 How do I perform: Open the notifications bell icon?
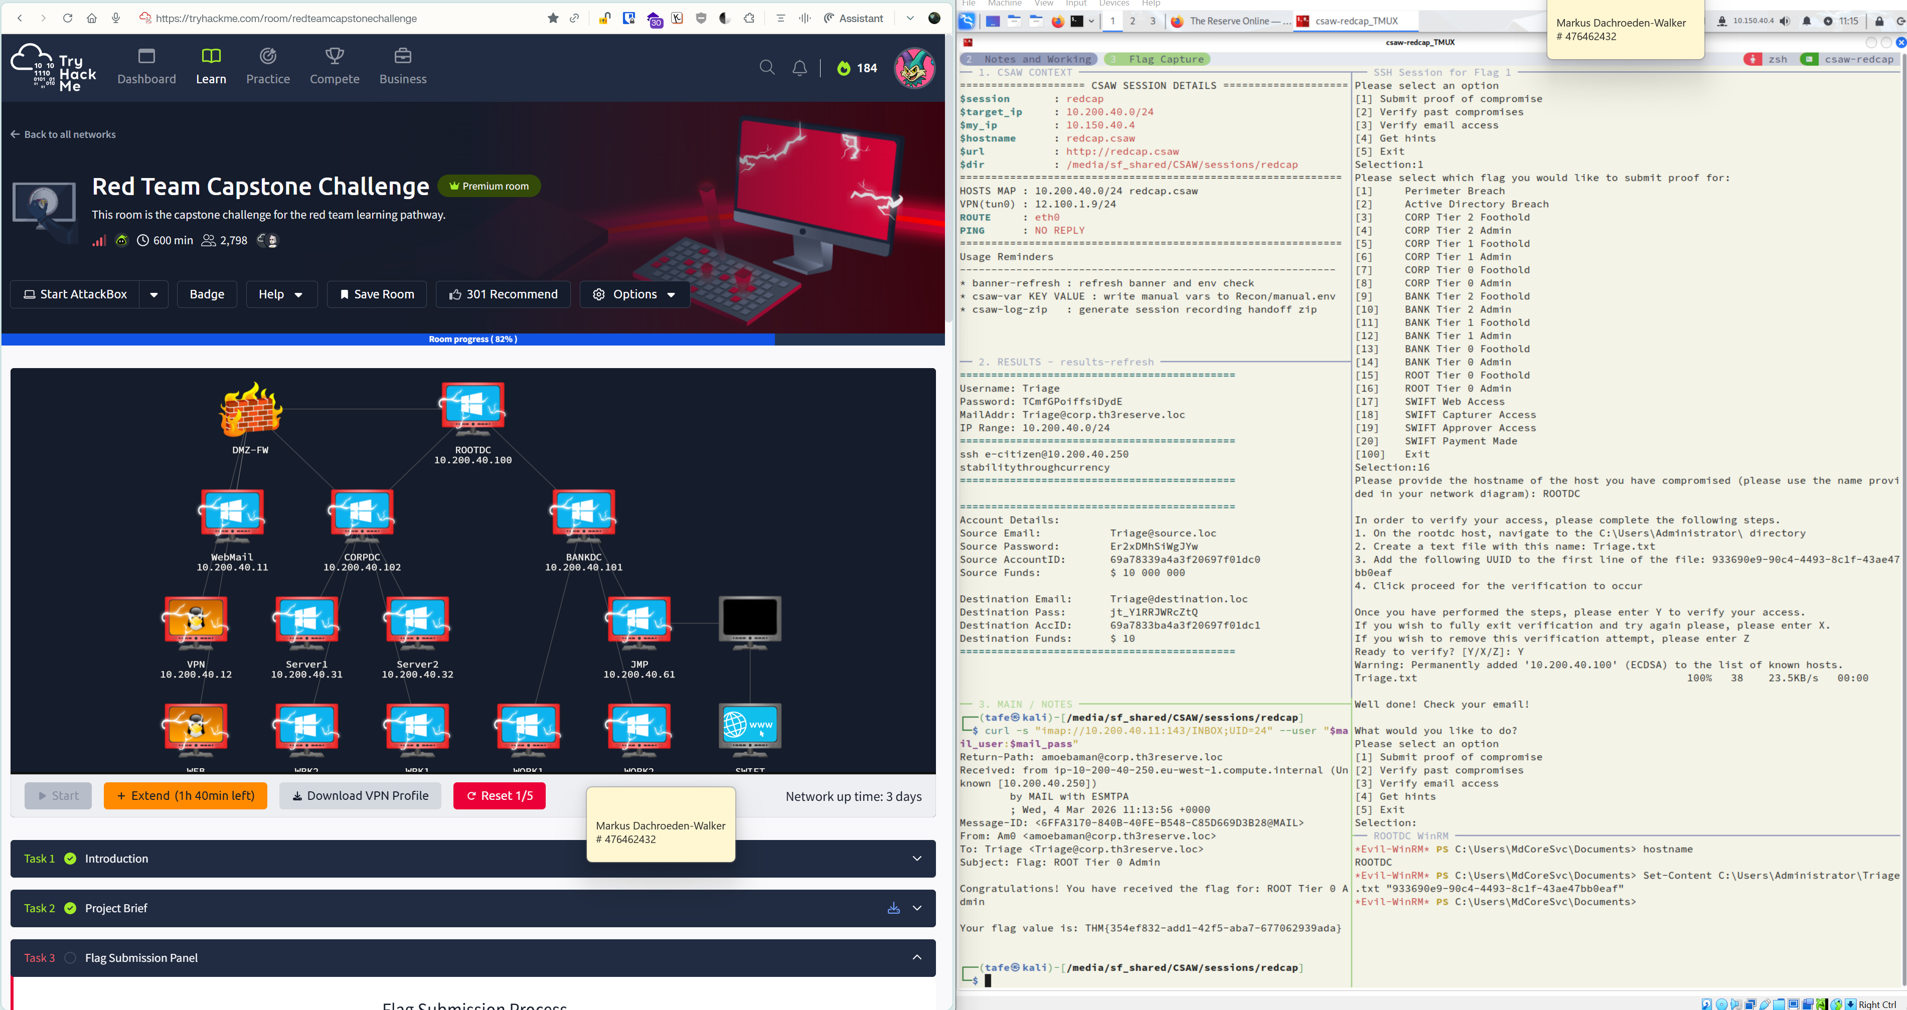[800, 68]
